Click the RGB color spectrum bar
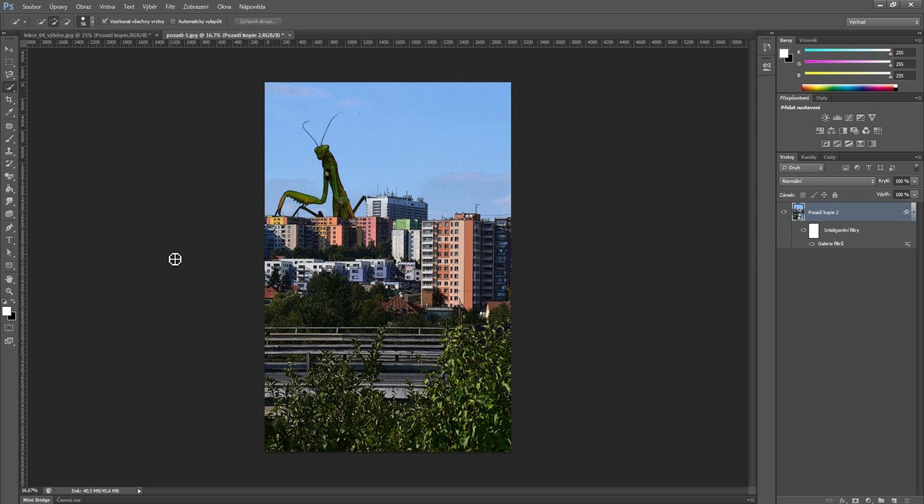The image size is (924, 504). pyautogui.click(x=849, y=88)
